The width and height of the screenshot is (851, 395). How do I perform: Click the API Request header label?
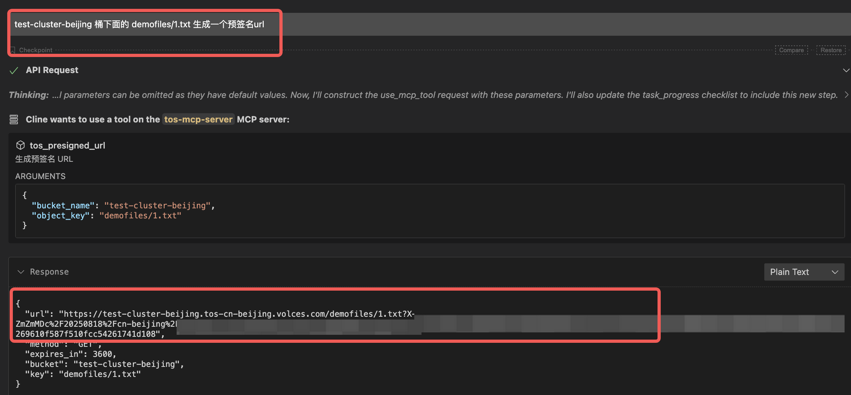(x=52, y=70)
